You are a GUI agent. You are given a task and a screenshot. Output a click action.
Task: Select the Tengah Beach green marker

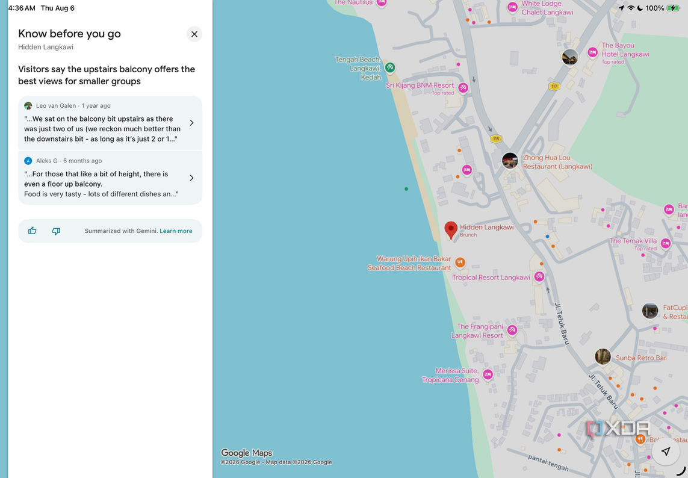click(x=389, y=67)
